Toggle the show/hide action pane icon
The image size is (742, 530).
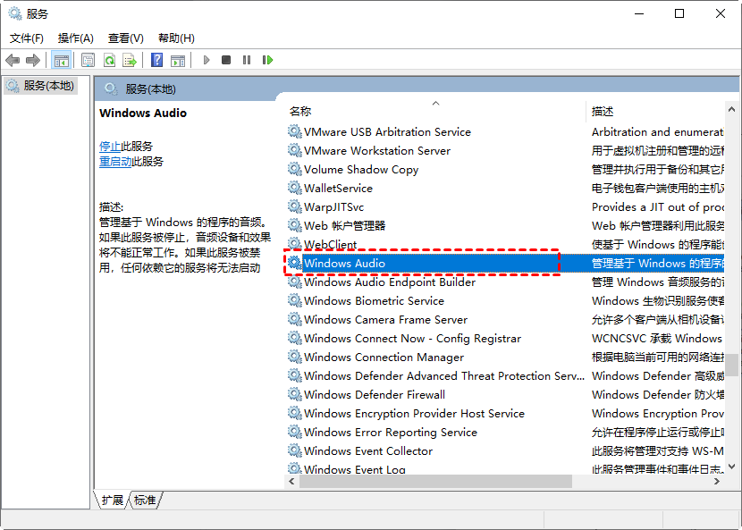[178, 60]
